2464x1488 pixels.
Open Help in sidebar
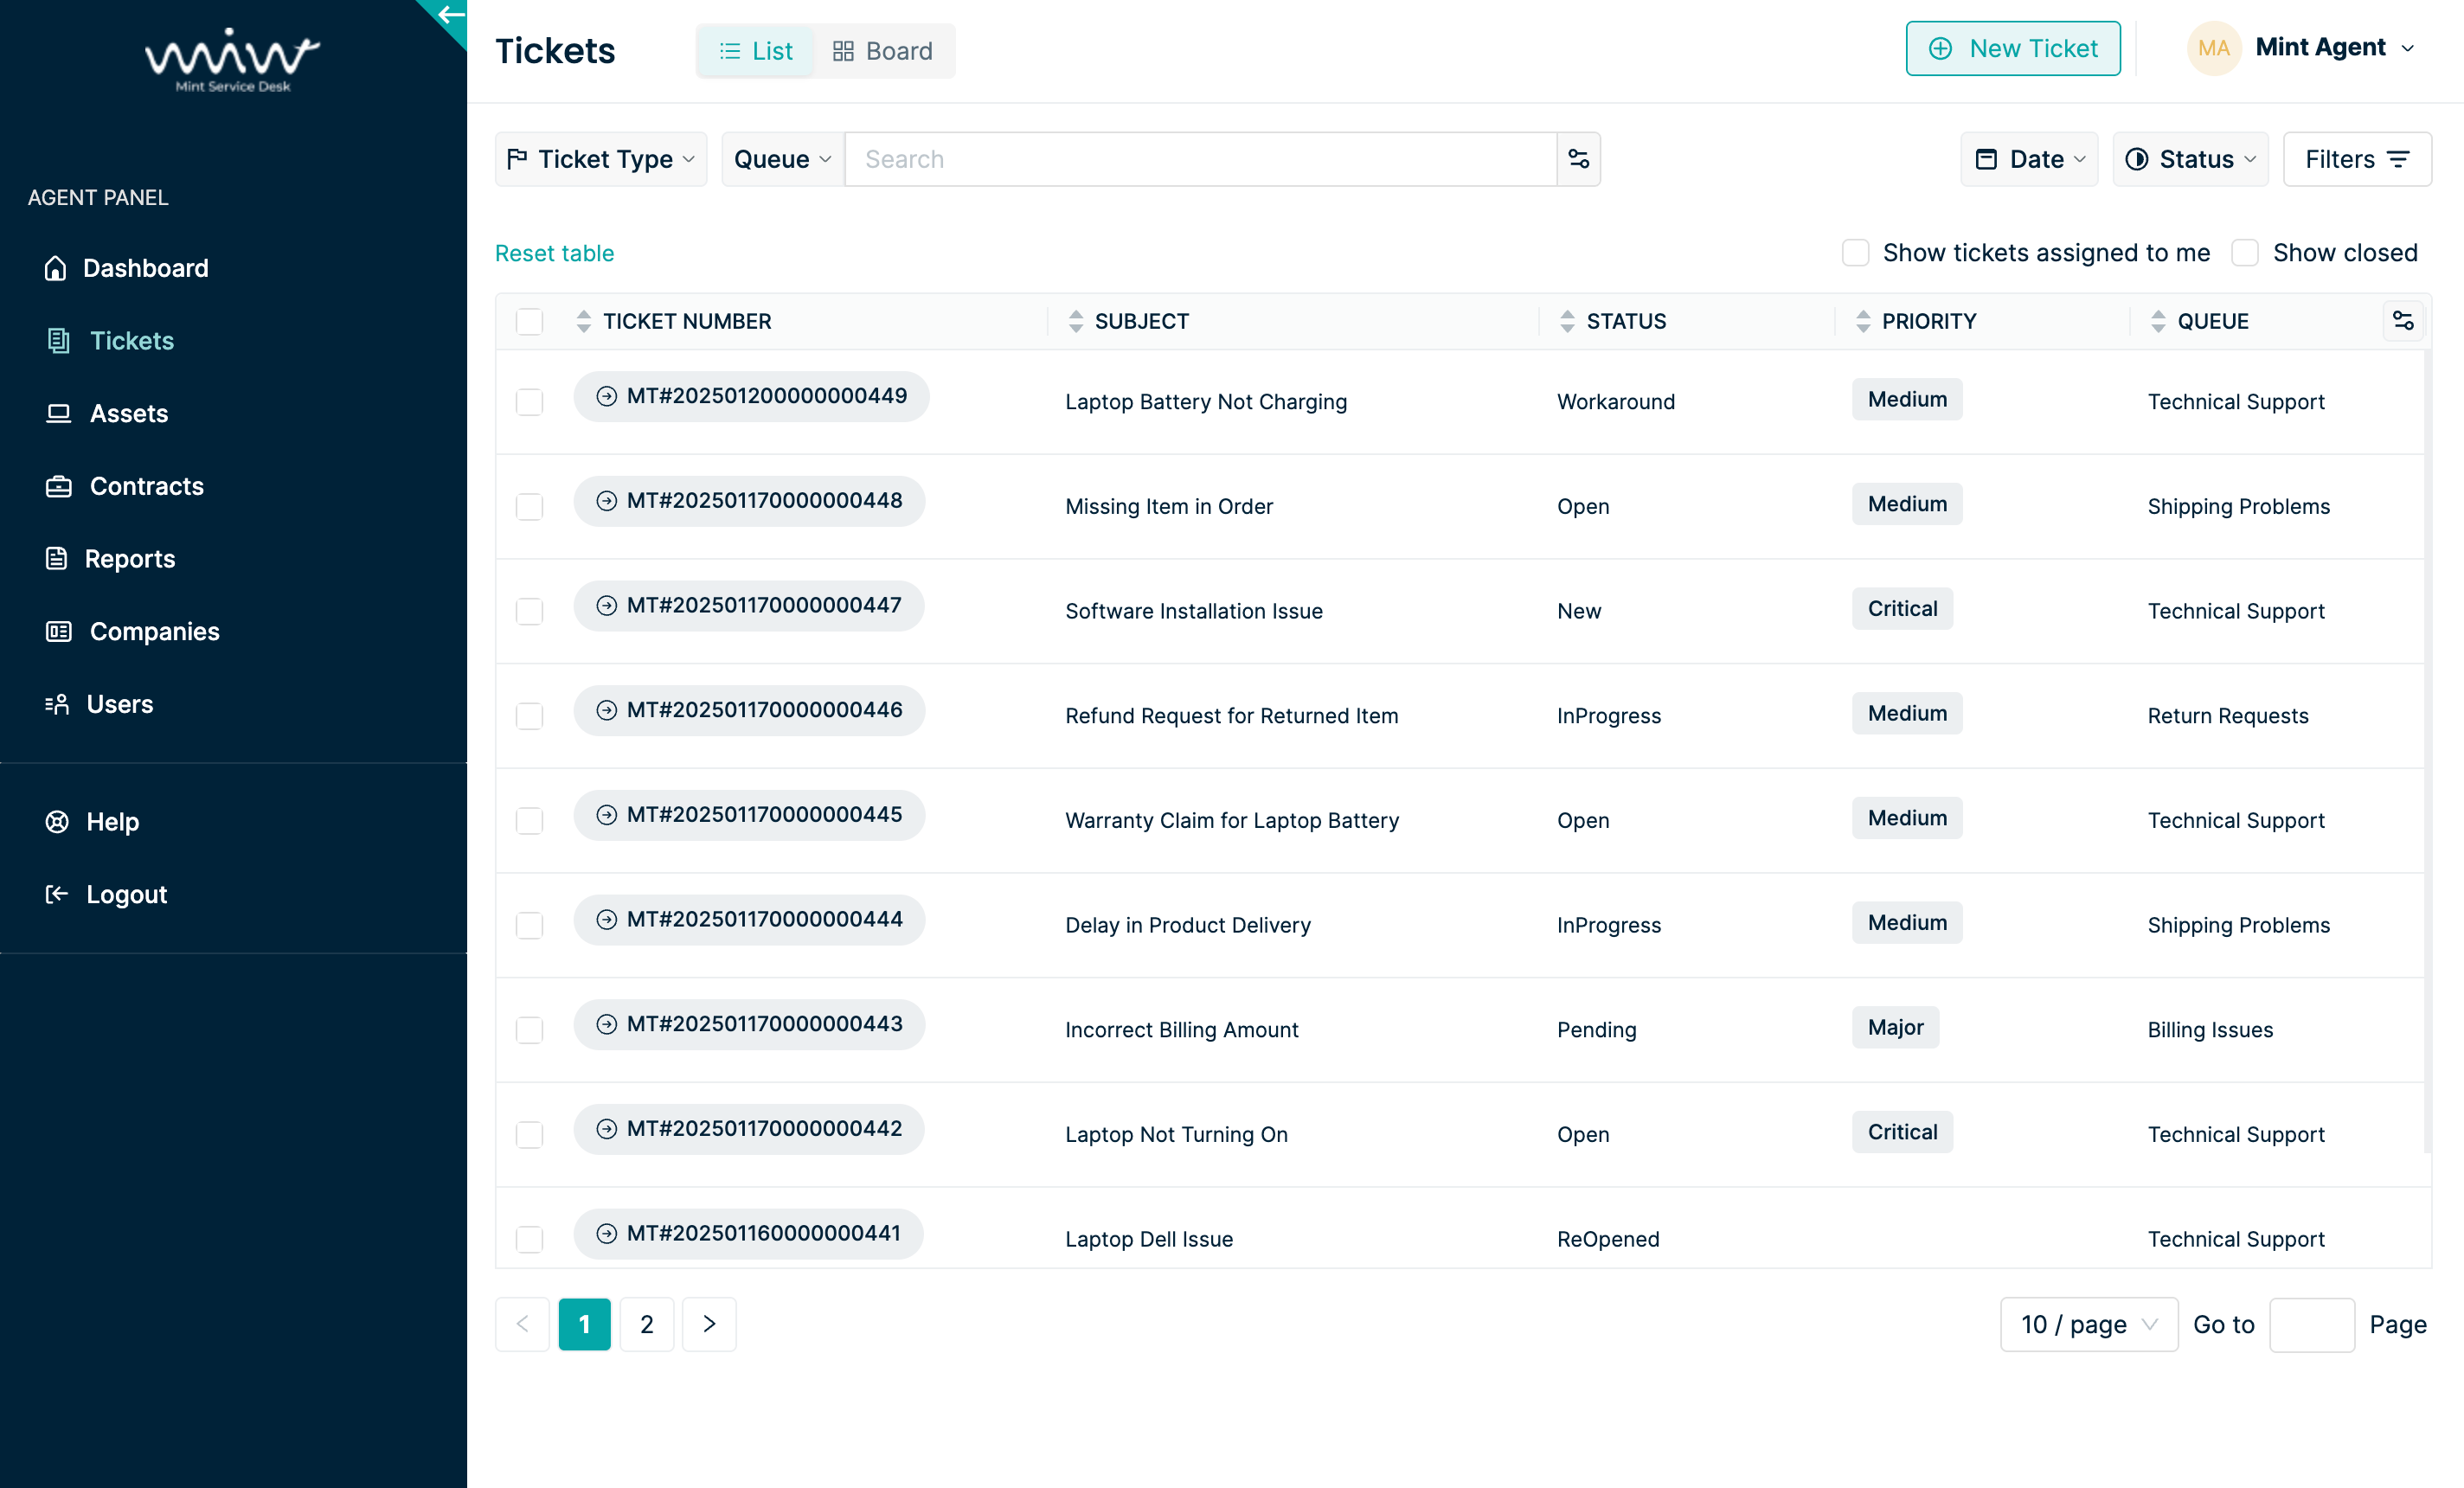pyautogui.click(x=93, y=822)
